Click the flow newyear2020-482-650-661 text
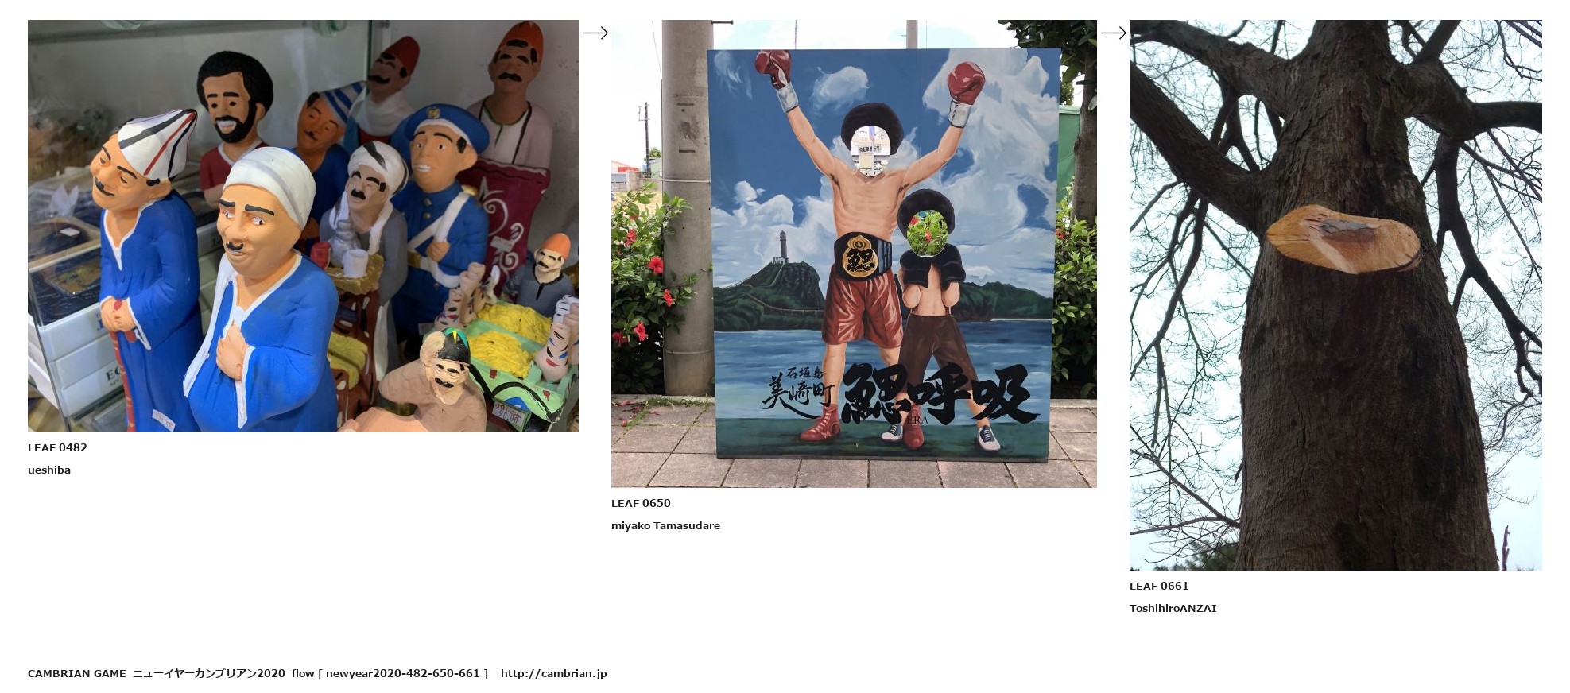Screen dimensions: 1570x693 point(390,673)
